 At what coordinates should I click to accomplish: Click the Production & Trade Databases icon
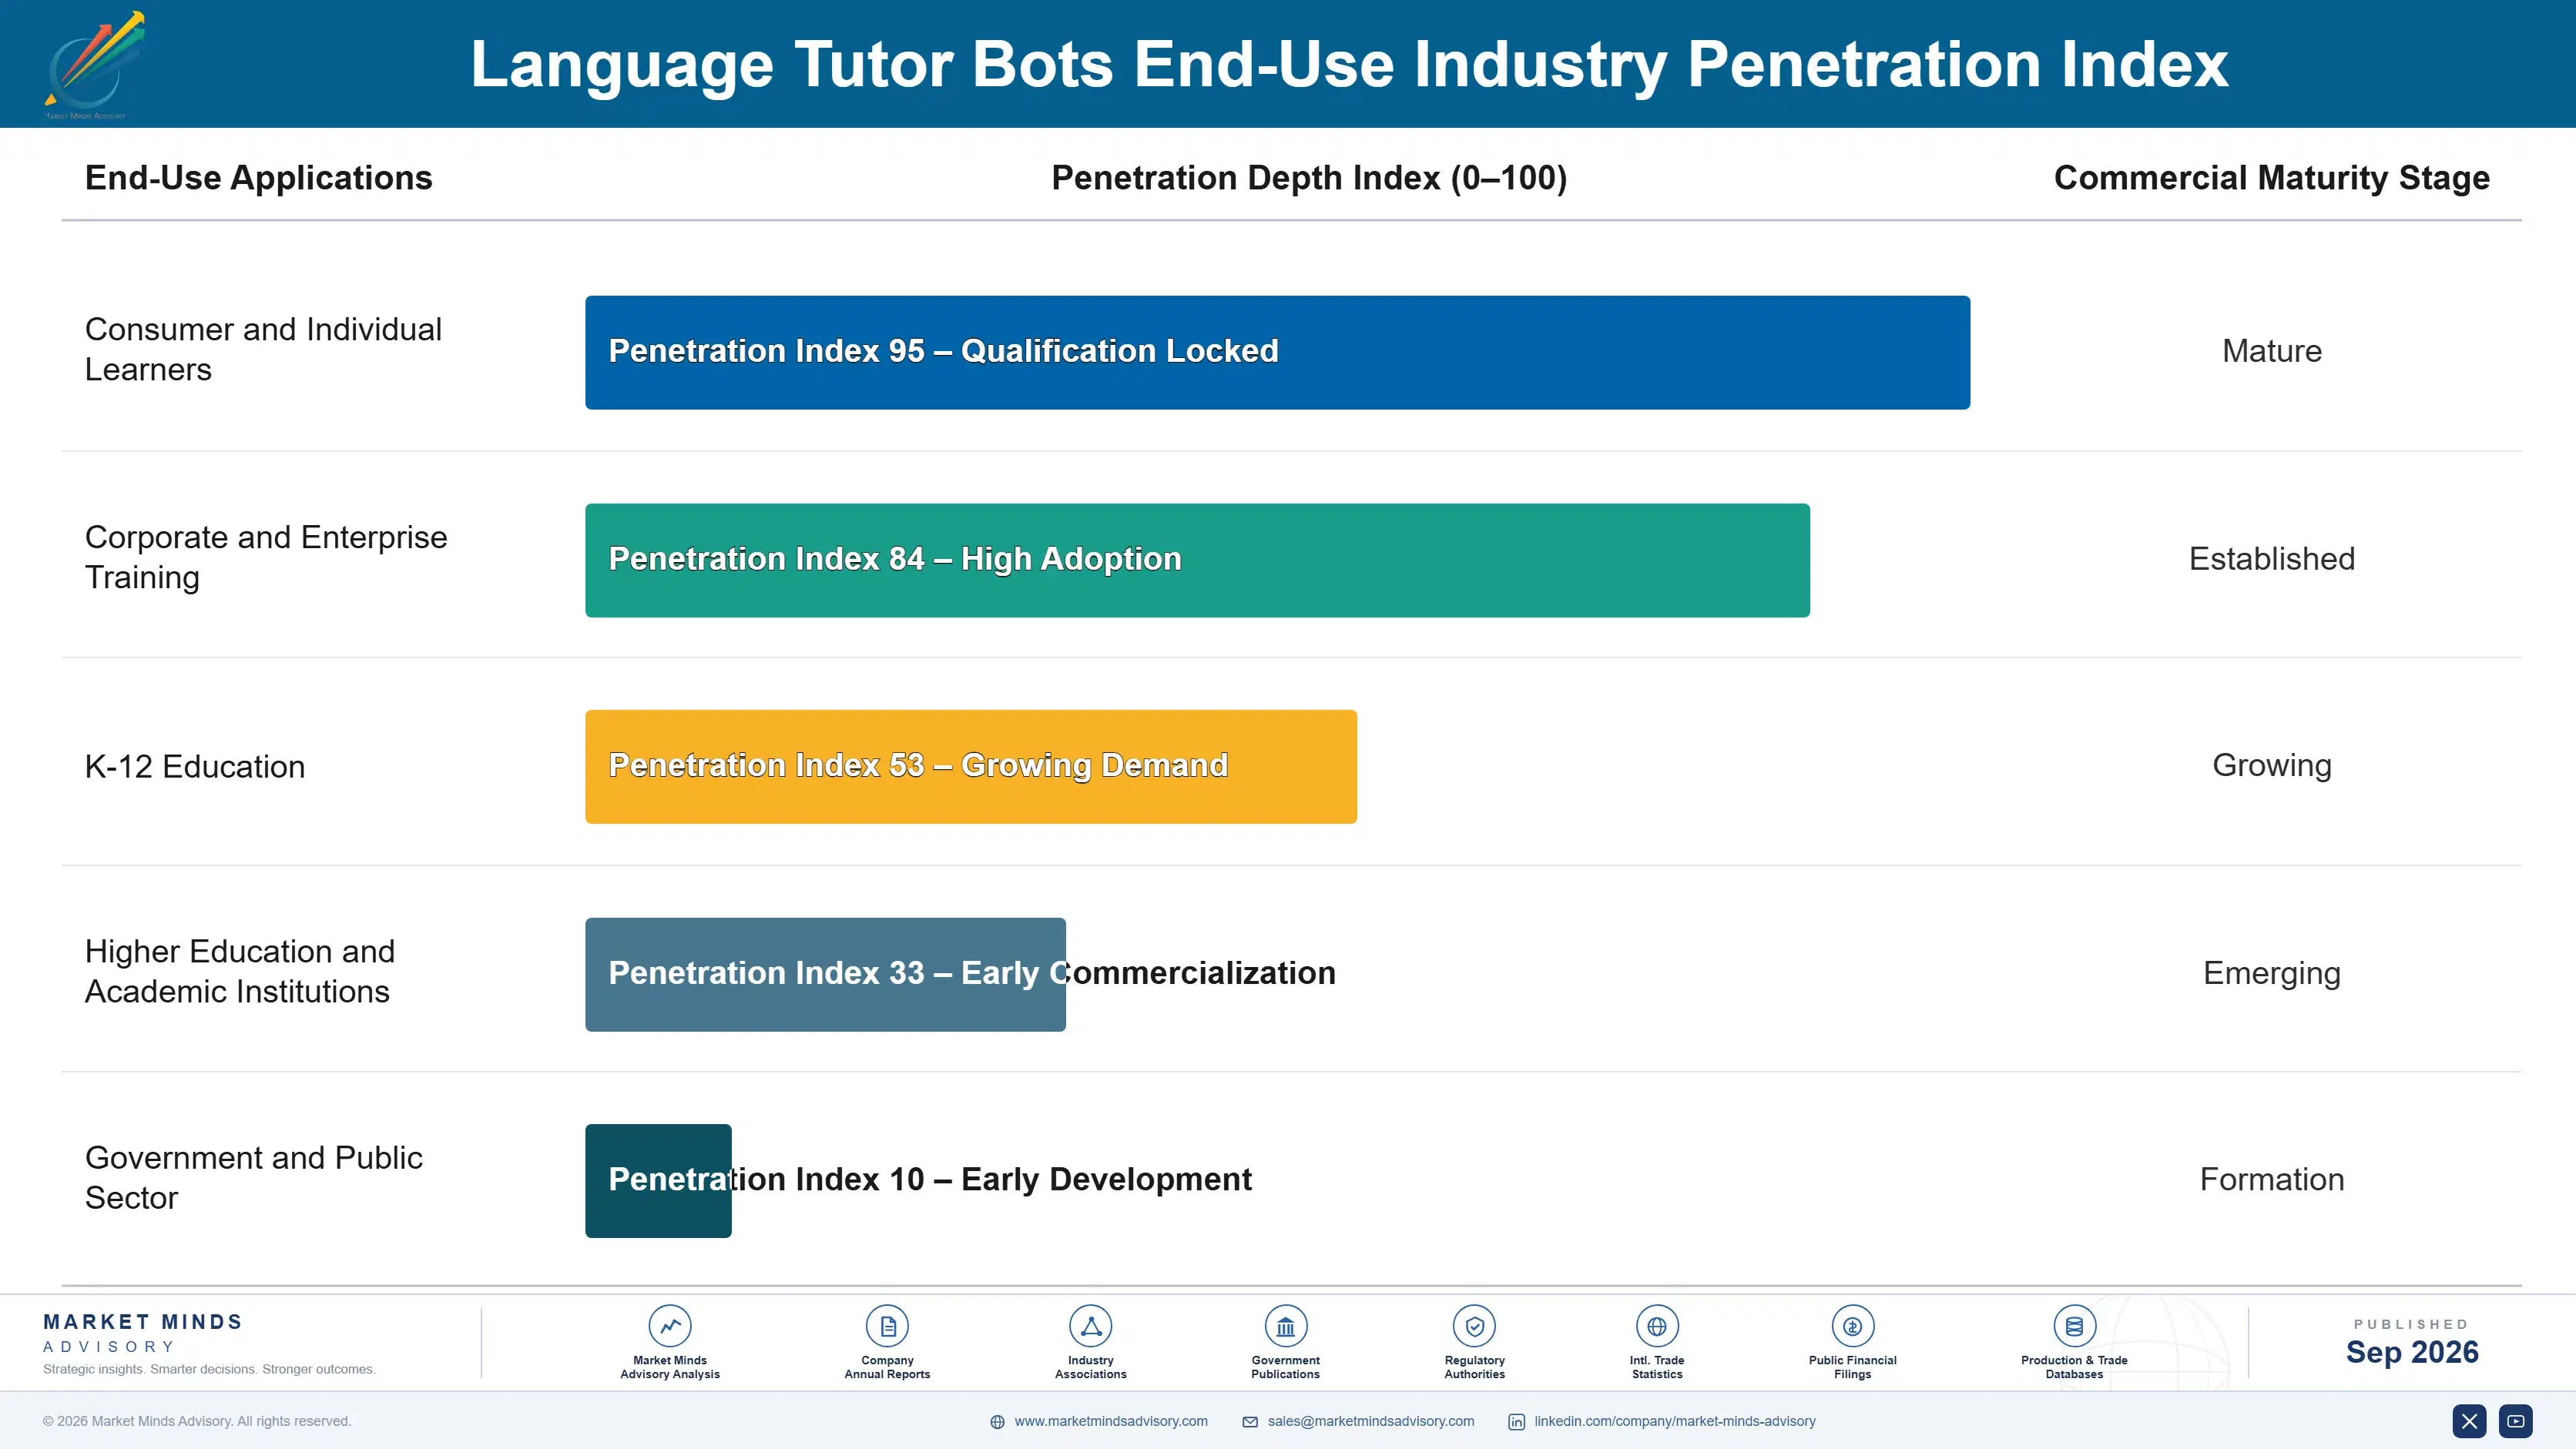pyautogui.click(x=2074, y=1326)
